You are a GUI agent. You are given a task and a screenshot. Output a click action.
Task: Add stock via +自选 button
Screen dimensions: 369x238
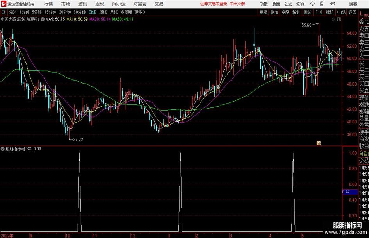tap(341, 12)
